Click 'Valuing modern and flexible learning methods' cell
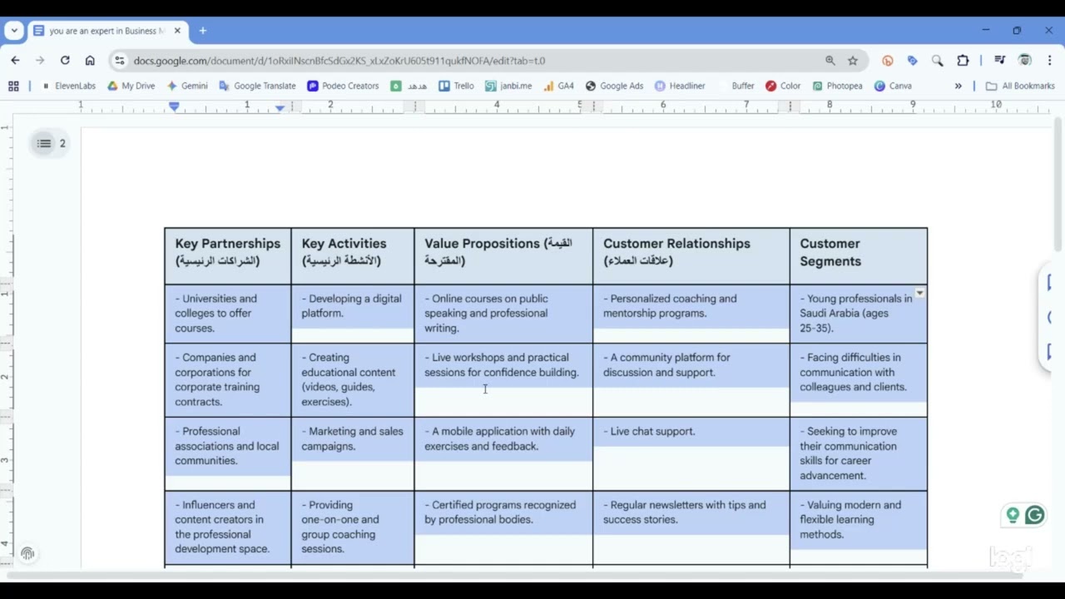The width and height of the screenshot is (1065, 599). tap(859, 528)
